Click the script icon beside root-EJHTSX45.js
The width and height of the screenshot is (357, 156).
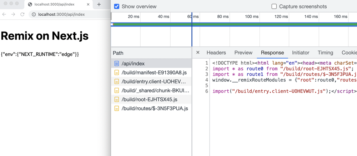(x=117, y=100)
